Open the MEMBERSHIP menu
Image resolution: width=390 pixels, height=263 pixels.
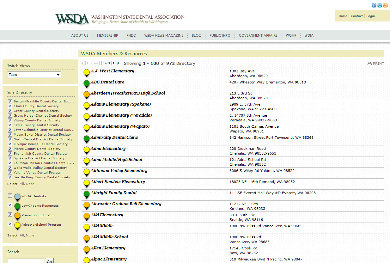click(x=107, y=35)
